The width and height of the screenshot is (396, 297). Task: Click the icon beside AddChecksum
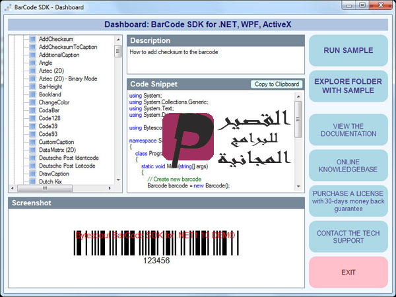tap(32, 39)
